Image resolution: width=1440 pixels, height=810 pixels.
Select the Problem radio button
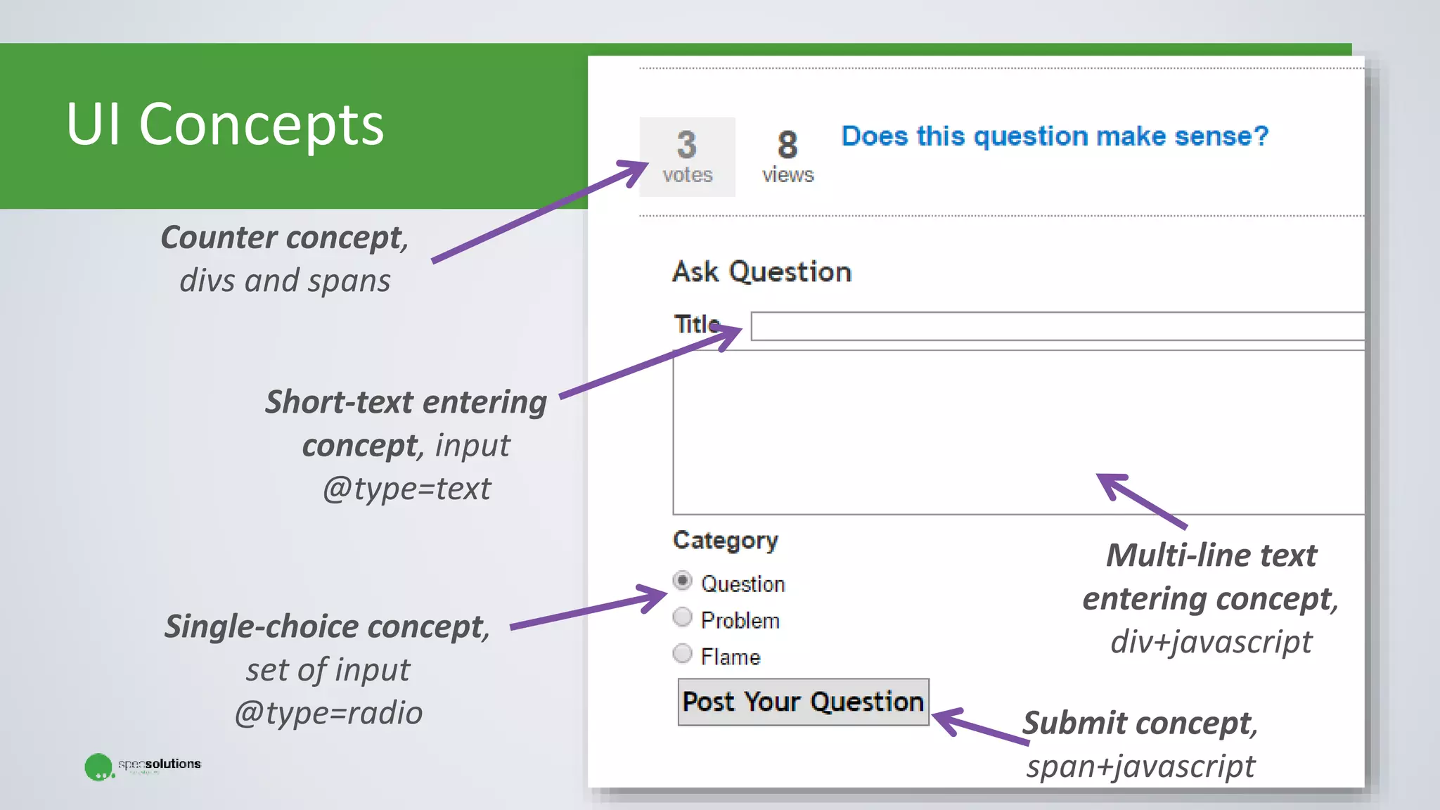coord(682,617)
